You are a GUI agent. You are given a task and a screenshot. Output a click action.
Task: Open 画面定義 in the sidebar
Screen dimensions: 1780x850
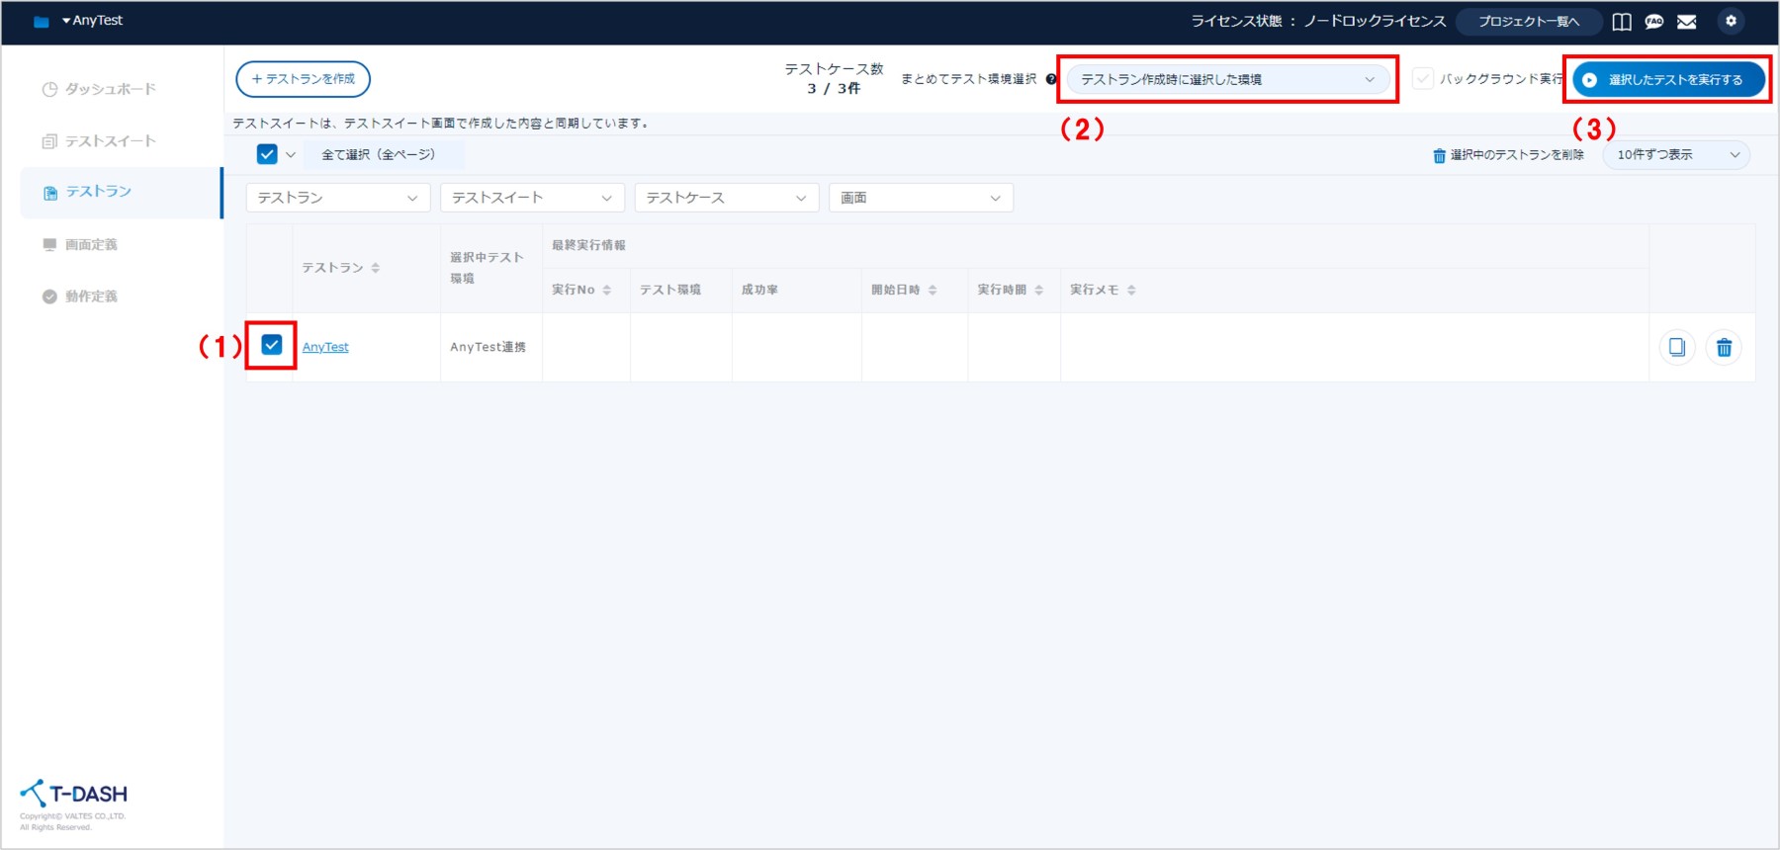(x=91, y=244)
